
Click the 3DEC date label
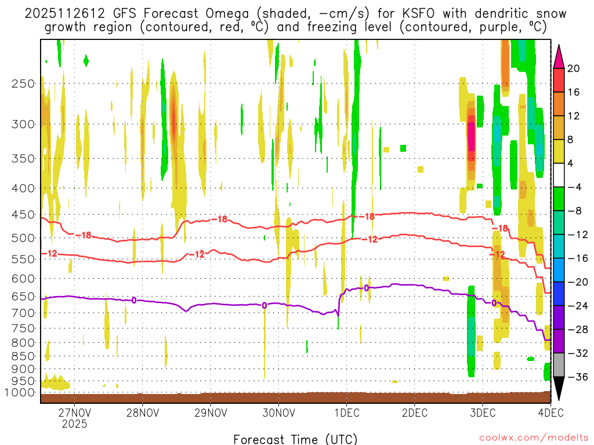coord(483,413)
